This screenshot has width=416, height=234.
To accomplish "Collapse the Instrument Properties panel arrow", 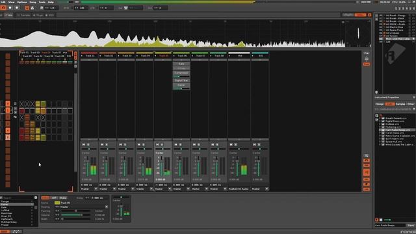I will [413, 97].
